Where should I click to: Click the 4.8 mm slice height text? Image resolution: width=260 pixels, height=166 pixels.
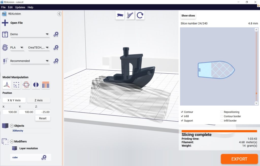click(x=253, y=23)
